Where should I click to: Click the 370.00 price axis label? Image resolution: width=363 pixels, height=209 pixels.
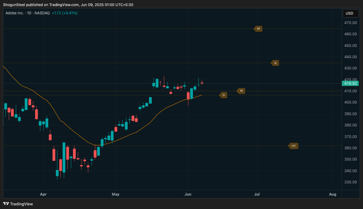(350, 137)
